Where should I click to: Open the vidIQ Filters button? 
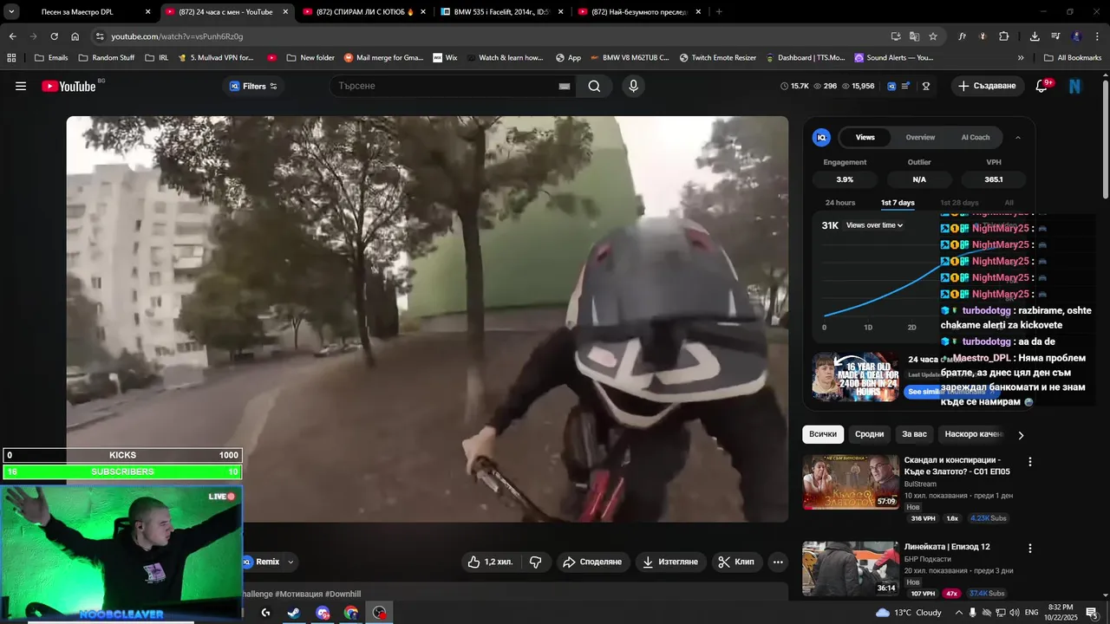pyautogui.click(x=253, y=86)
